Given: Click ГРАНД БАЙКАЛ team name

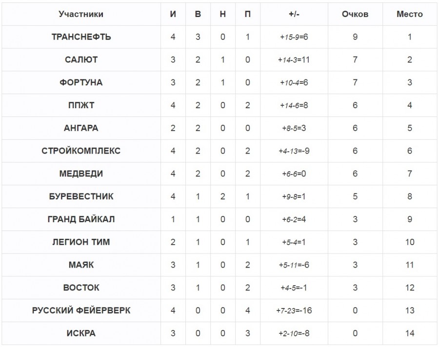Looking at the screenshot, I should (81, 219).
